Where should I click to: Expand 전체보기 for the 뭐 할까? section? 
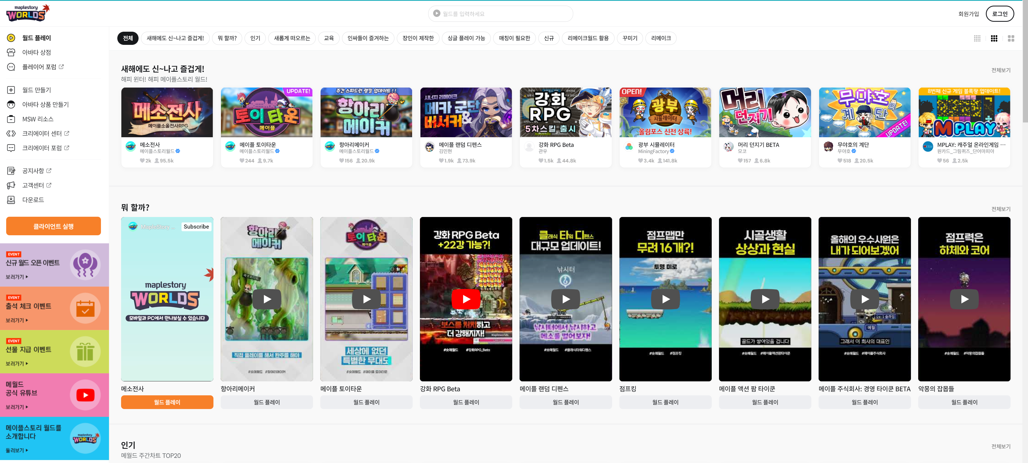click(1000, 209)
